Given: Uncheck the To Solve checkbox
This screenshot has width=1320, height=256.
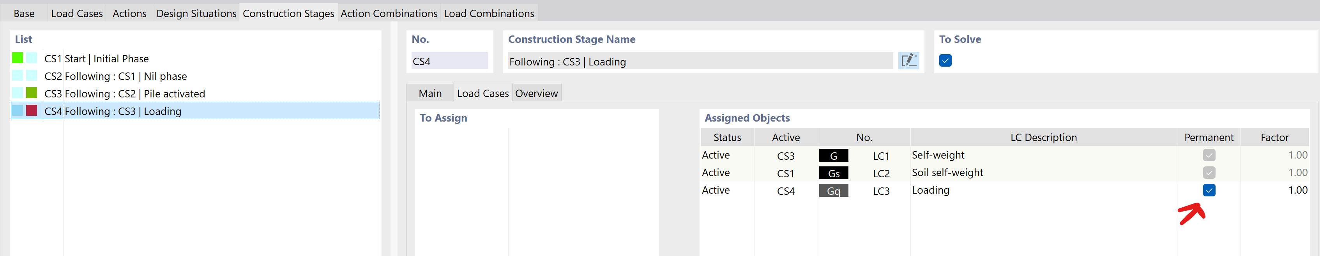Looking at the screenshot, I should [x=945, y=60].
